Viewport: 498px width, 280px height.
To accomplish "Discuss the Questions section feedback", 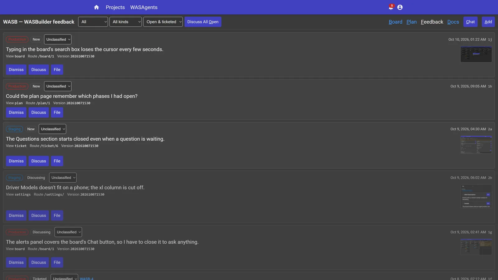I will [39, 161].
